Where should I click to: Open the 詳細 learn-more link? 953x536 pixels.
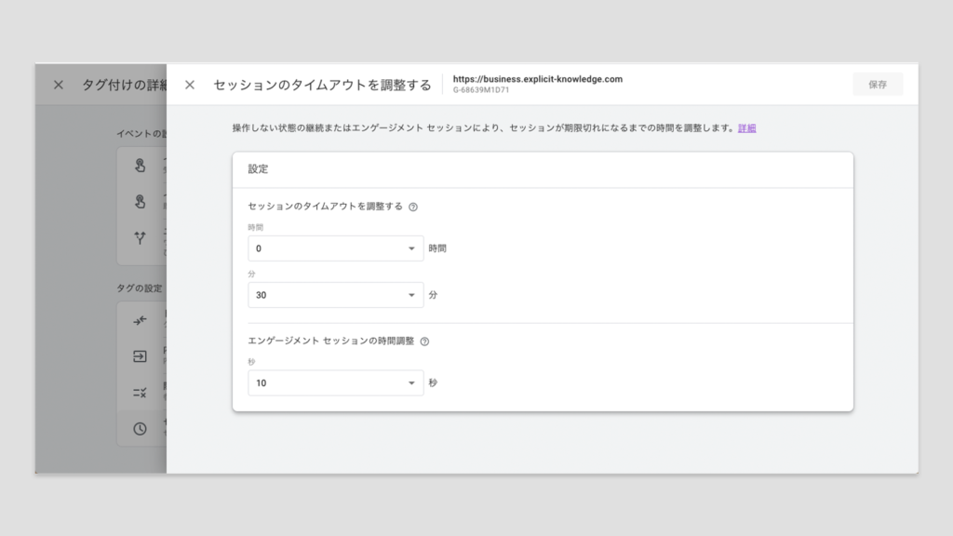click(746, 128)
